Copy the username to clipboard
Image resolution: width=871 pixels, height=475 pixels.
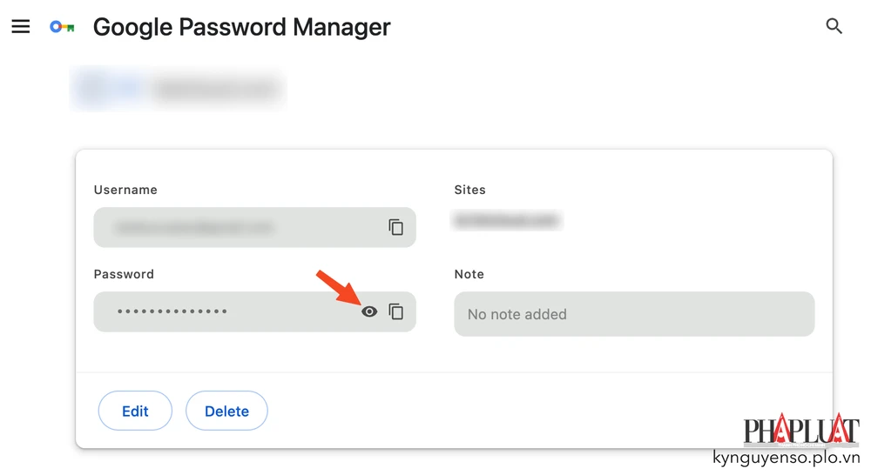tap(396, 227)
